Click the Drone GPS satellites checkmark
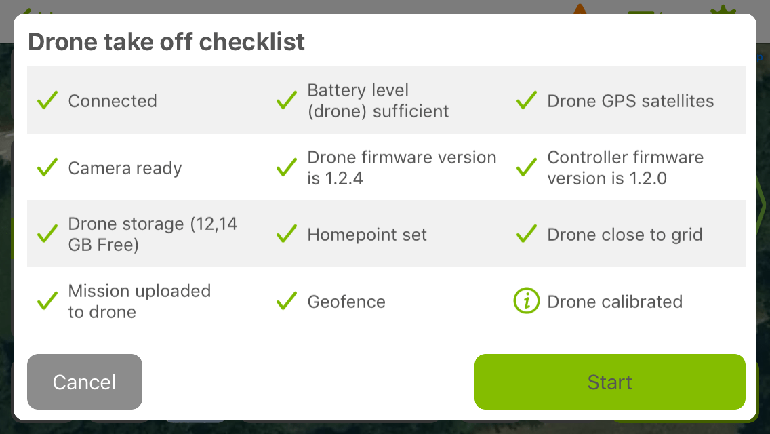Screen dimensions: 770x434 526,100
